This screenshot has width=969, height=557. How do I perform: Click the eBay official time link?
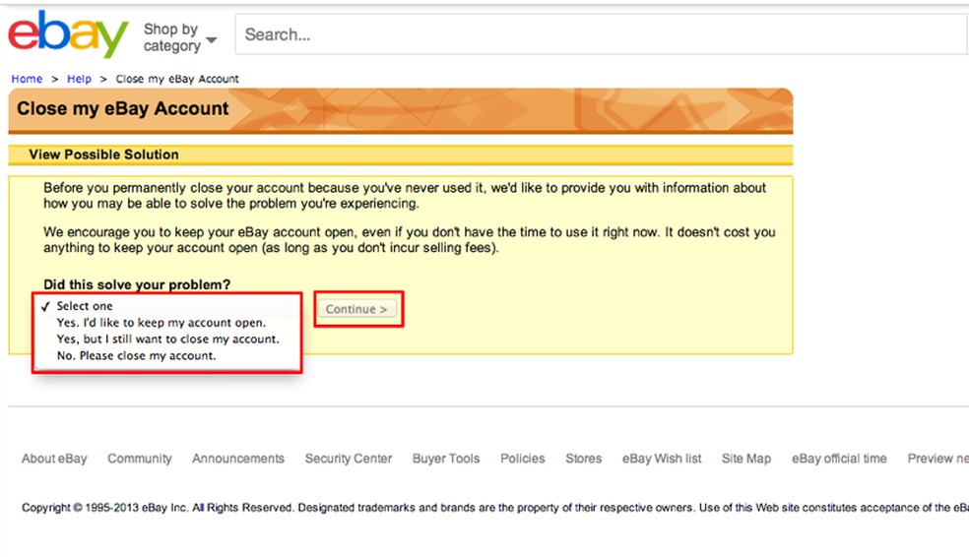coord(839,459)
